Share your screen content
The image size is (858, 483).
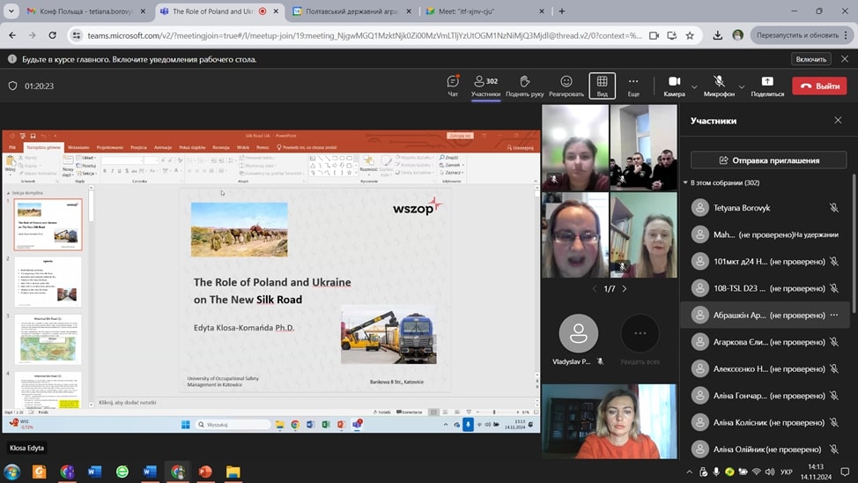click(767, 86)
